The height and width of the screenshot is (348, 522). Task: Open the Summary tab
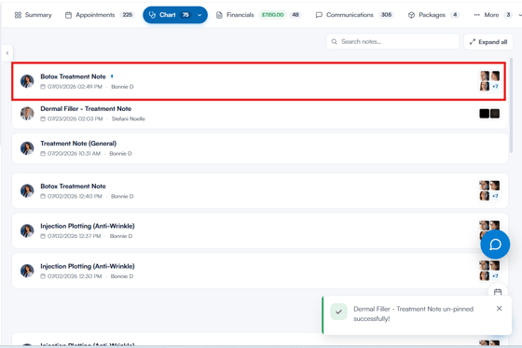[33, 15]
